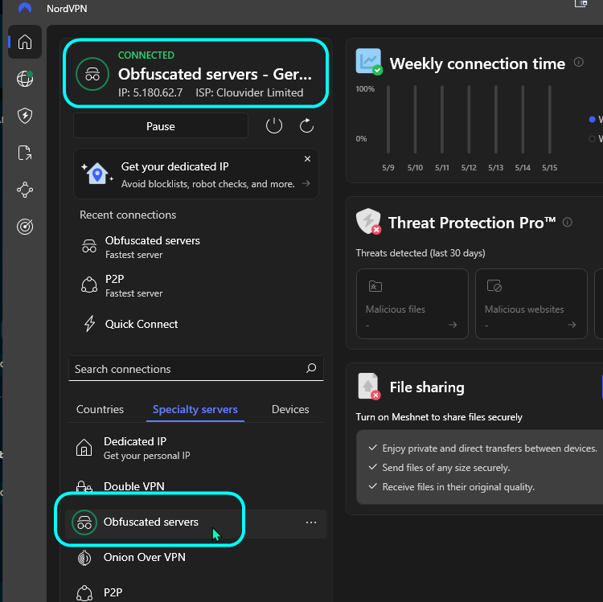Click the 5/12 bar in weekly chart
The width and height of the screenshot is (603, 602).
[469, 119]
